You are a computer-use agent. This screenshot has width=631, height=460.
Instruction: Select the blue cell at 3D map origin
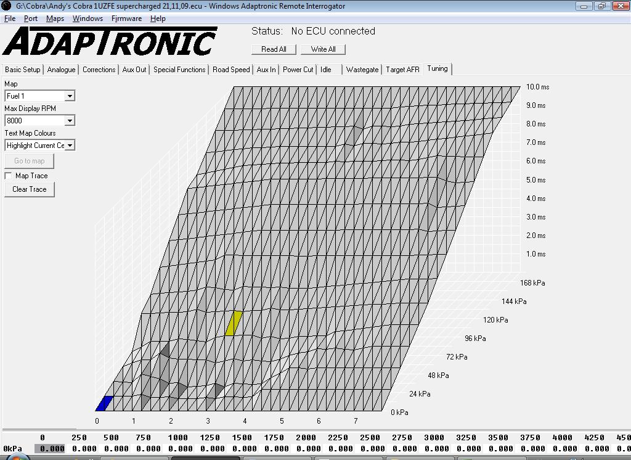[105, 403]
